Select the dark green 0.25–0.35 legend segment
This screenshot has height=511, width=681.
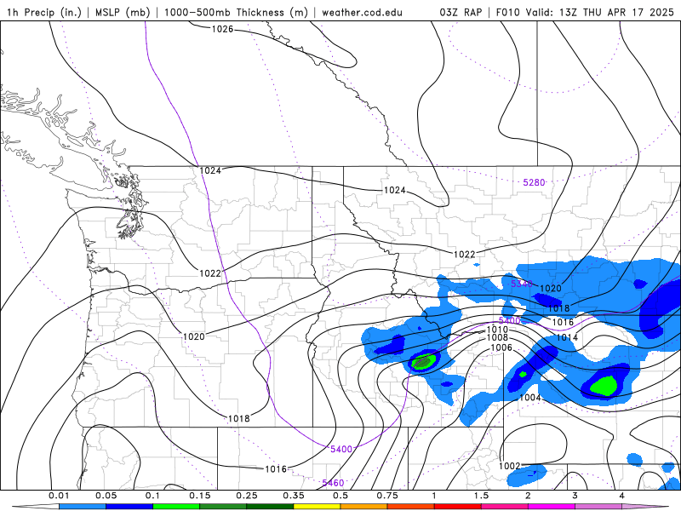pyautogui.click(x=270, y=507)
